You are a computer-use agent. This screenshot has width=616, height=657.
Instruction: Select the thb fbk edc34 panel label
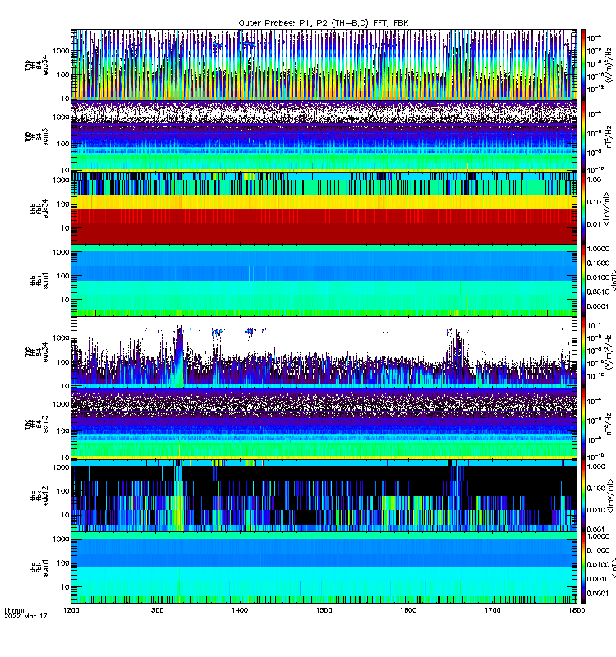tap(39, 209)
